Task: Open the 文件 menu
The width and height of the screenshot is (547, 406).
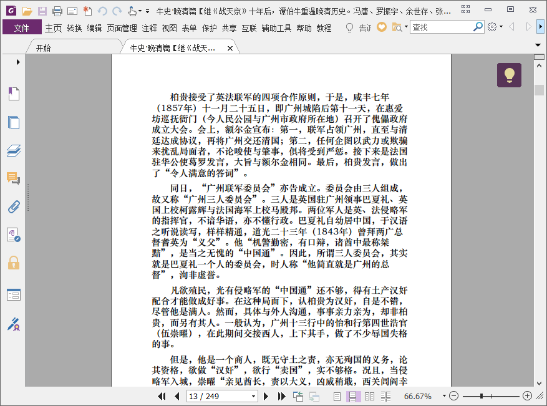Action: 22,28
